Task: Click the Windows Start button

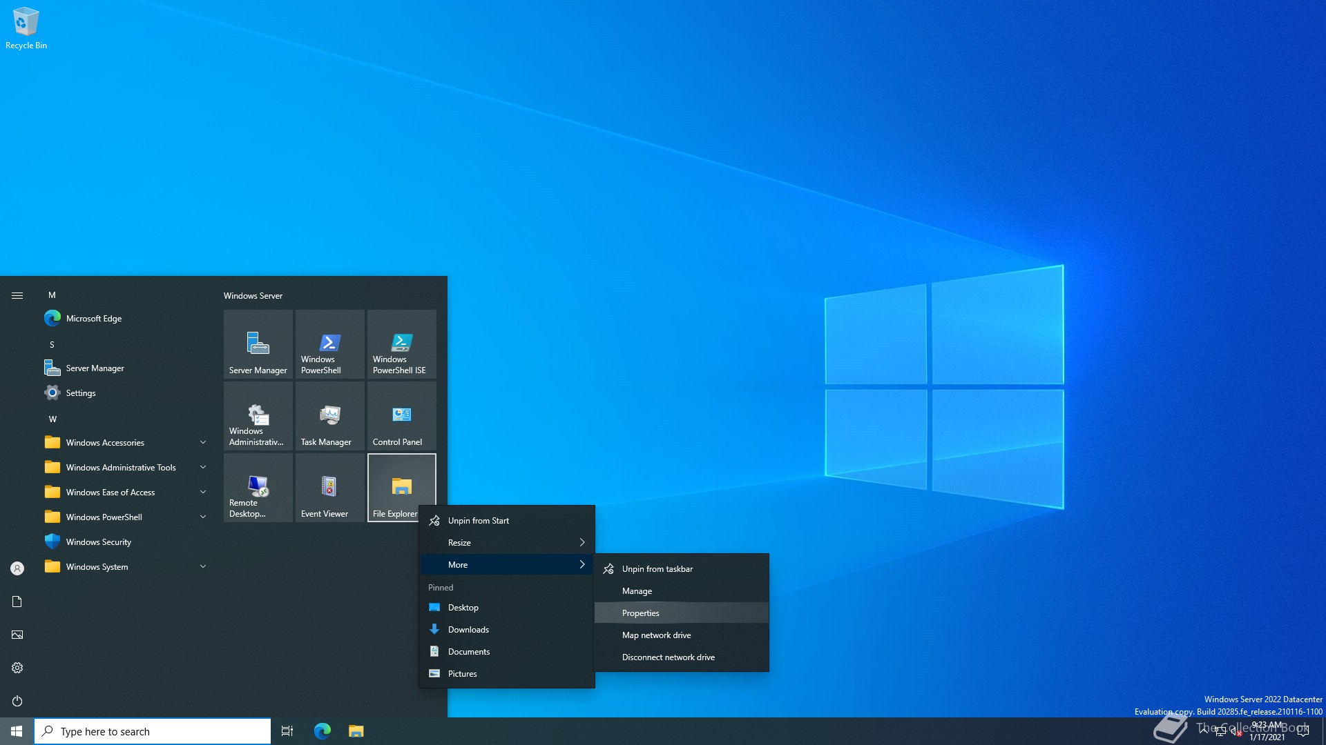Action: pos(17,731)
